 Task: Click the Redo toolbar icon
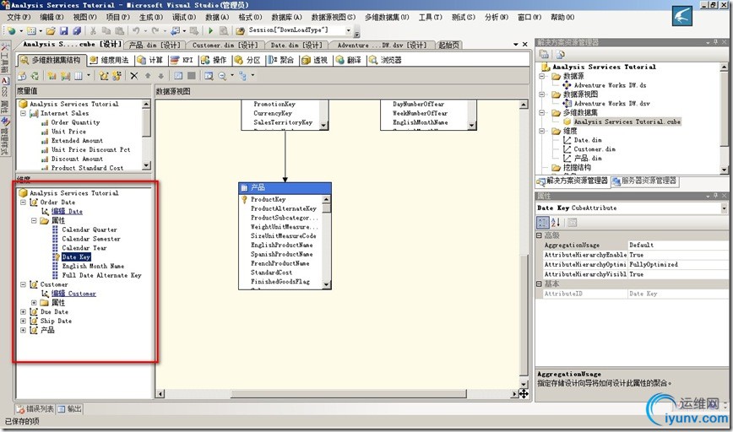pos(155,31)
